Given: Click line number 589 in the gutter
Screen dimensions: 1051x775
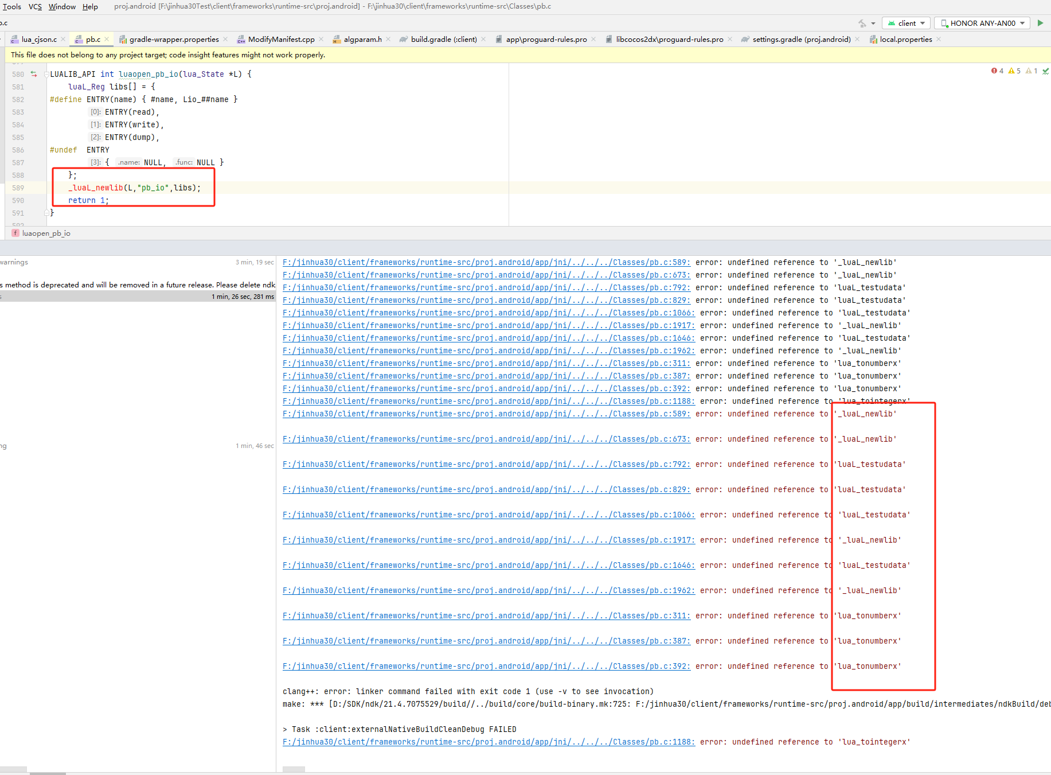Looking at the screenshot, I should click(18, 188).
